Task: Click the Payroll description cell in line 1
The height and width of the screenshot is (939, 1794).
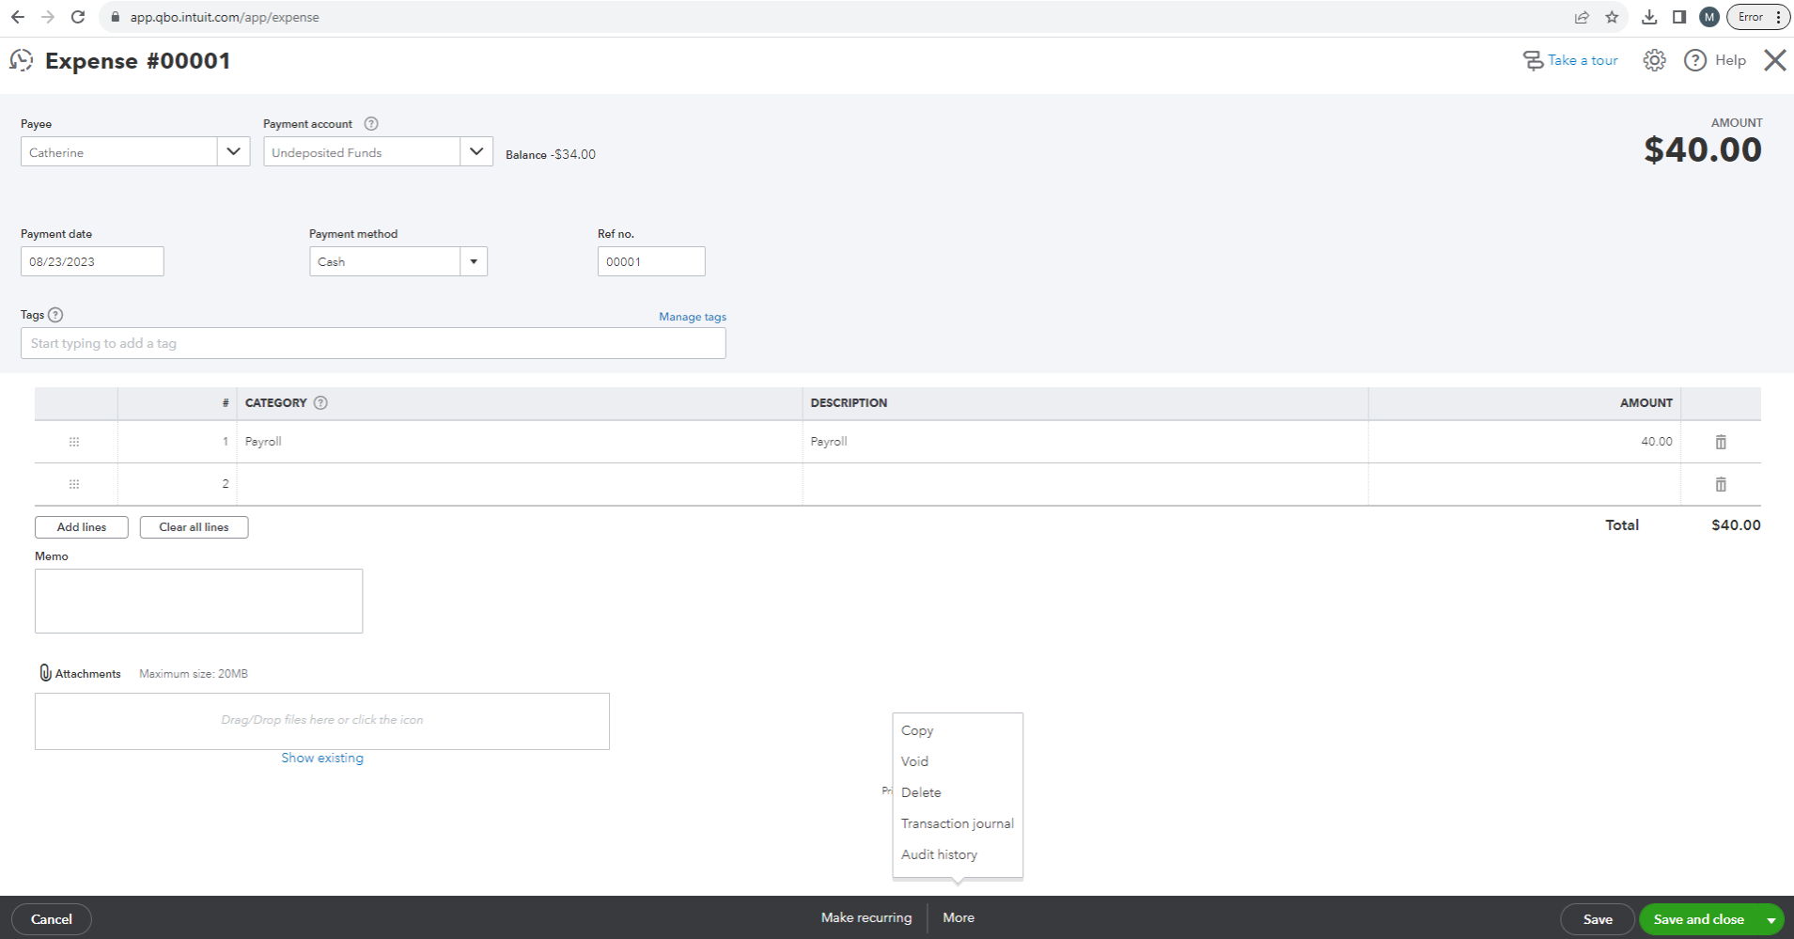Action: (1085, 442)
